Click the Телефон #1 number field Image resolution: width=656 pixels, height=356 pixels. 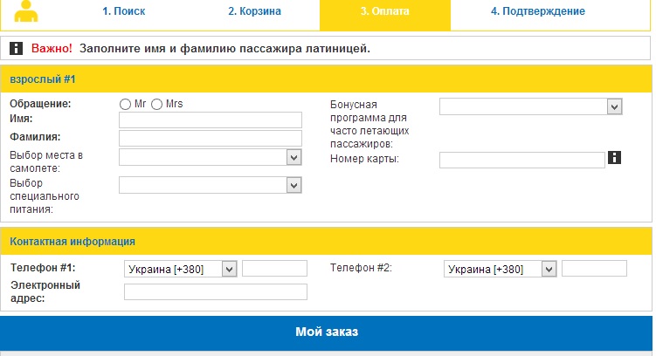(274, 269)
